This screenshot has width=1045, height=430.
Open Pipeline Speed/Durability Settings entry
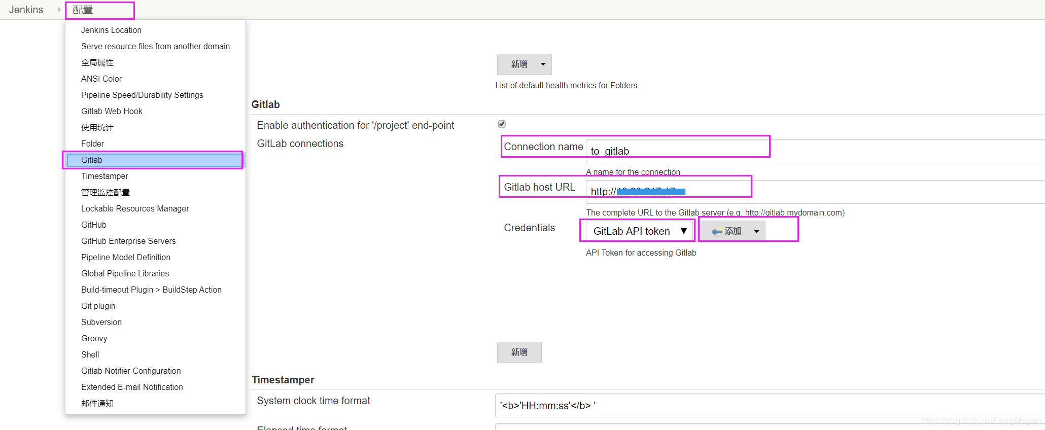(x=142, y=95)
